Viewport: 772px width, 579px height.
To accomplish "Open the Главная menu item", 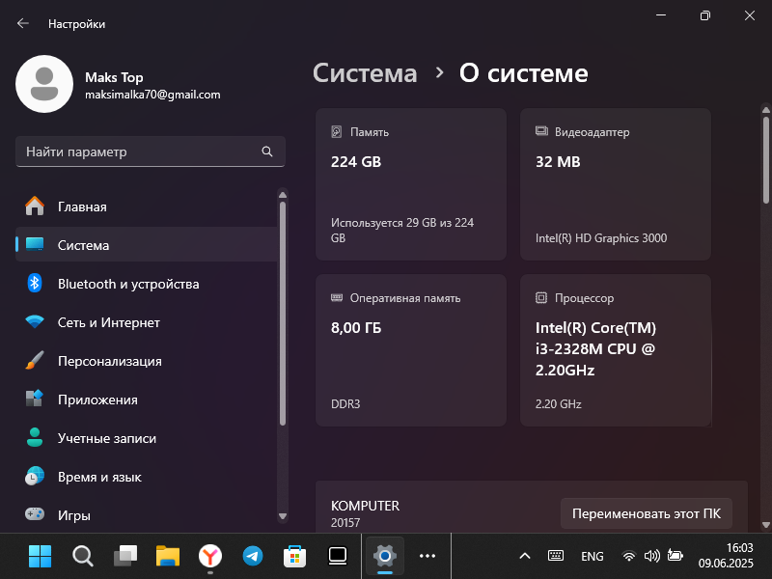I will [x=147, y=207].
